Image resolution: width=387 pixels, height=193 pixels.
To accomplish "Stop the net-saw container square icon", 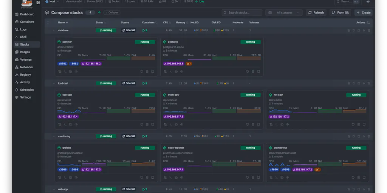I will tap(364, 124).
